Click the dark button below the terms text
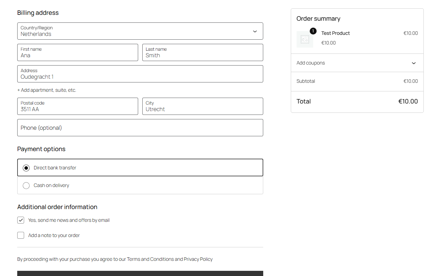Image resolution: width=441 pixels, height=276 pixels. pyautogui.click(x=140, y=273)
